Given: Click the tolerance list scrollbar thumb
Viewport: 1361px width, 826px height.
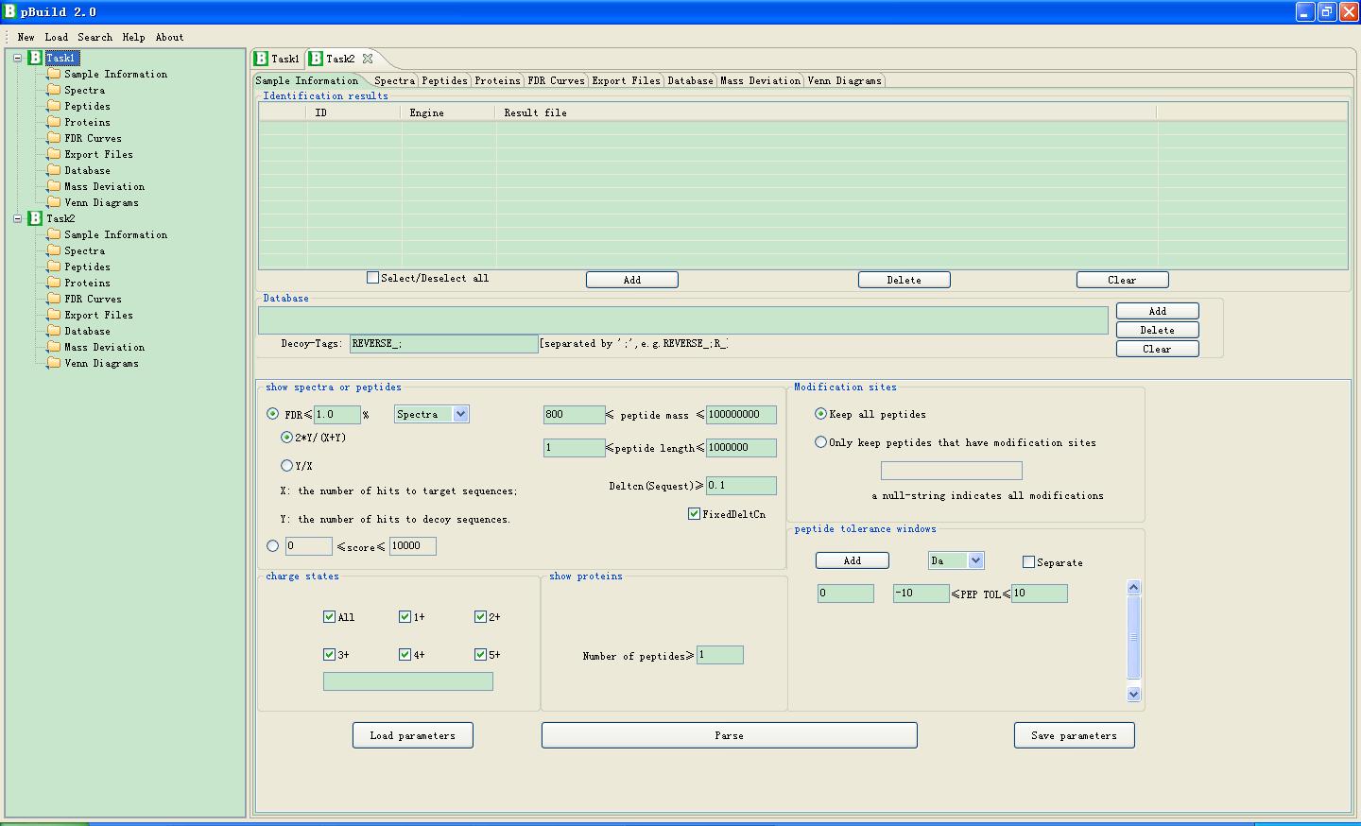Looking at the screenshot, I should (x=1134, y=637).
